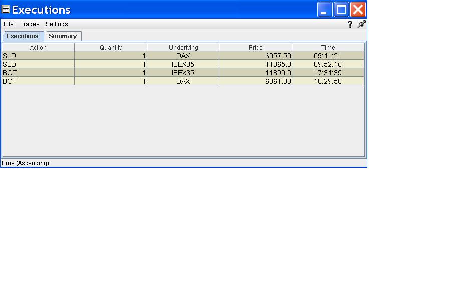Click the Executions window title icon
This screenshot has height=282, width=474.
click(6, 9)
